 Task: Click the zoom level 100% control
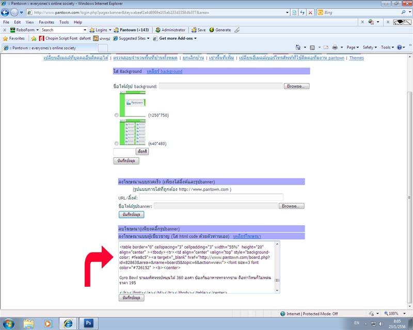point(394,313)
